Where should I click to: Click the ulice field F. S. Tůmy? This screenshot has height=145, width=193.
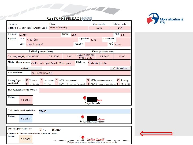click(x=52, y=40)
